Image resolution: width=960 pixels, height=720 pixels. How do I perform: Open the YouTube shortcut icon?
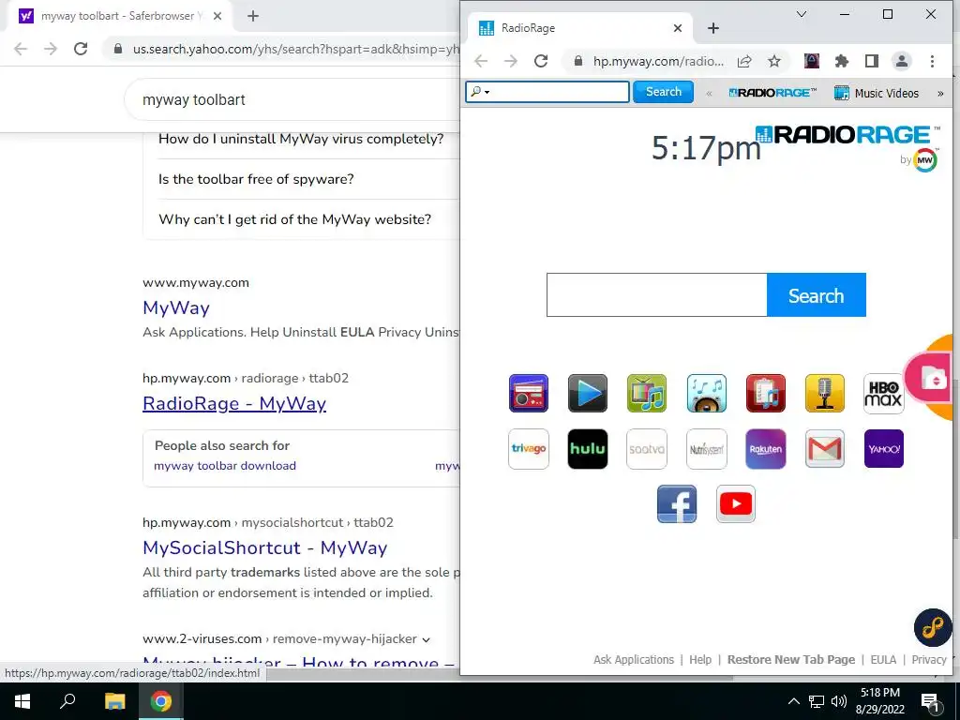(x=735, y=503)
